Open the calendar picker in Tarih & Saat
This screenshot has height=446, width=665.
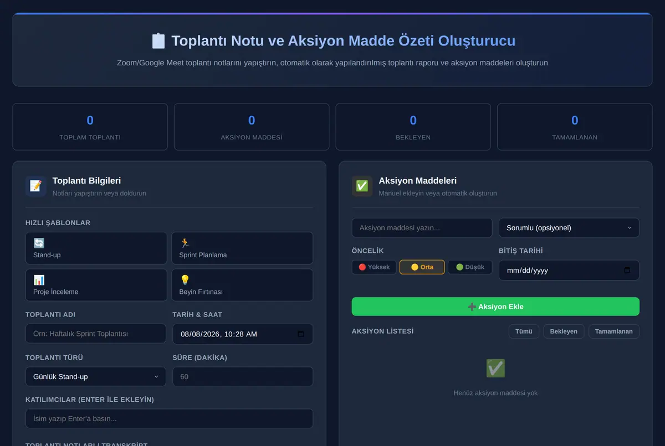301,334
